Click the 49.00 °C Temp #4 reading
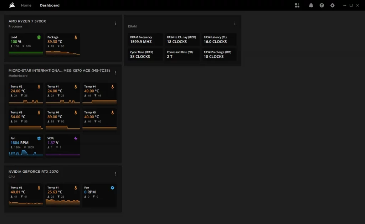This screenshot has height=224, width=365. click(92, 91)
